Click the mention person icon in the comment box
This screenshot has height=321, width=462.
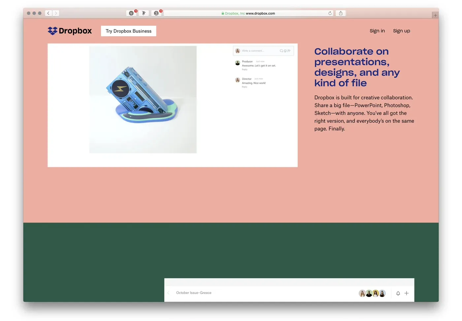pos(289,51)
